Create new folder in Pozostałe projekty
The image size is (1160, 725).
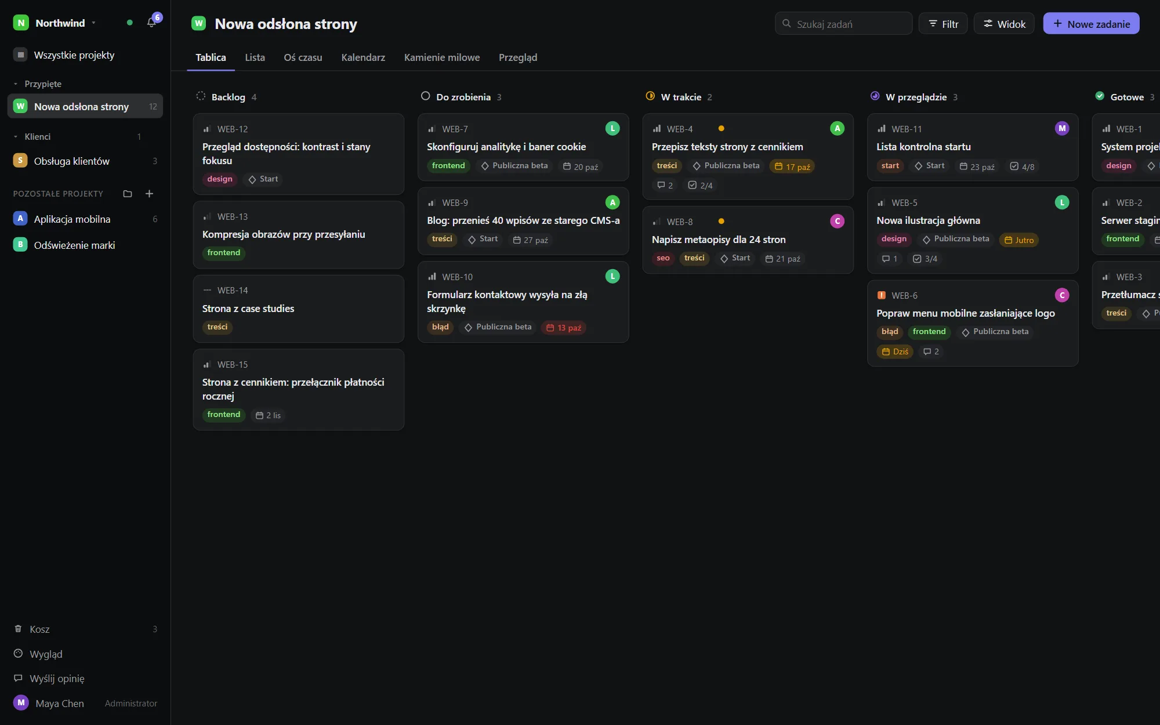(x=128, y=194)
